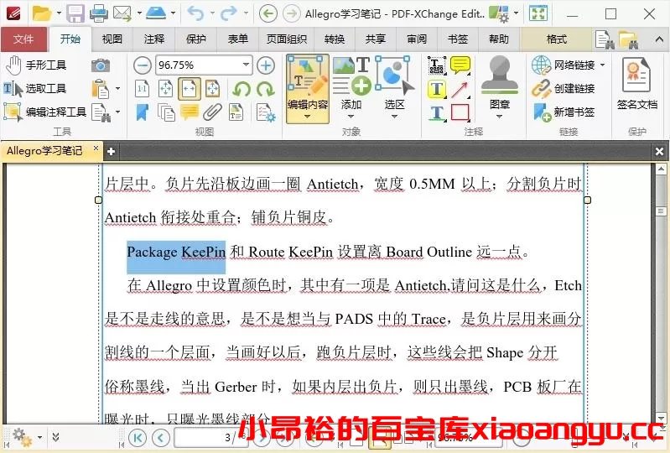The width and height of the screenshot is (670, 453).
Task: Select the 手形工具 hand tool
Action: [x=36, y=65]
